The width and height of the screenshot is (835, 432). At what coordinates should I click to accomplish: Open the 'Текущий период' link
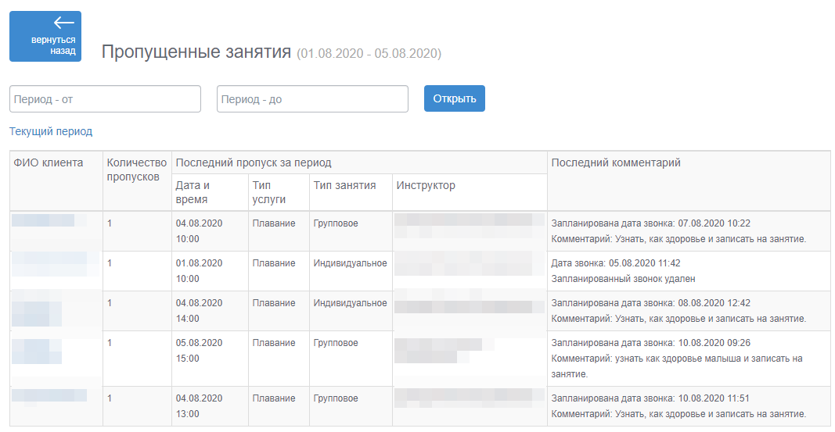(51, 131)
